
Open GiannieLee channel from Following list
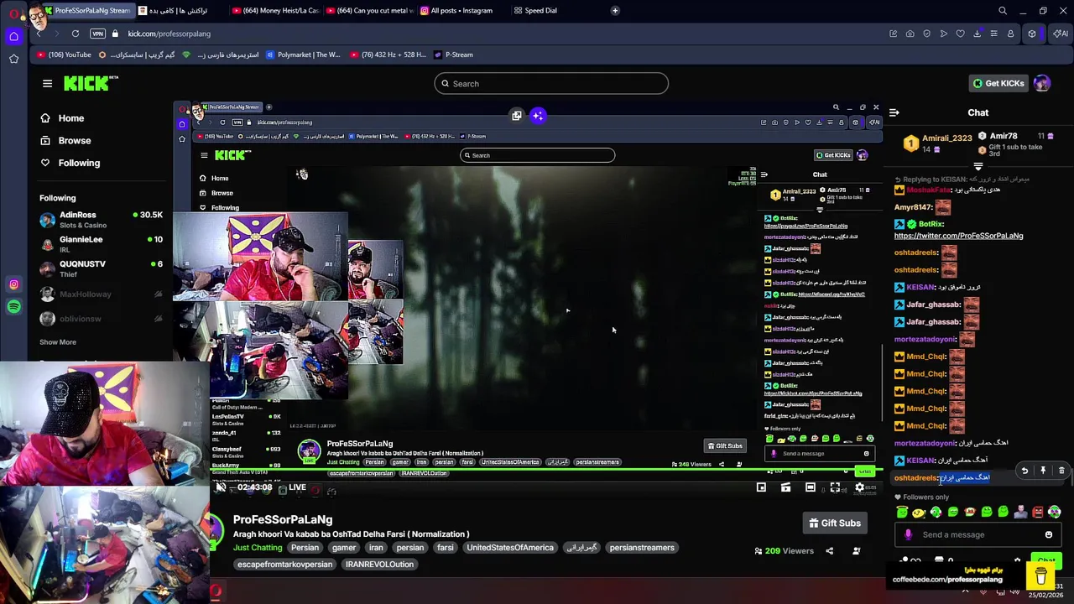pos(101,244)
